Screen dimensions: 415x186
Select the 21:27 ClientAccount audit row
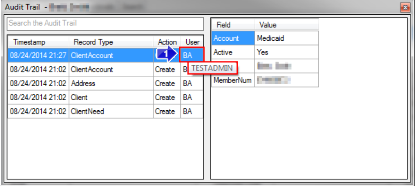[x=91, y=55]
